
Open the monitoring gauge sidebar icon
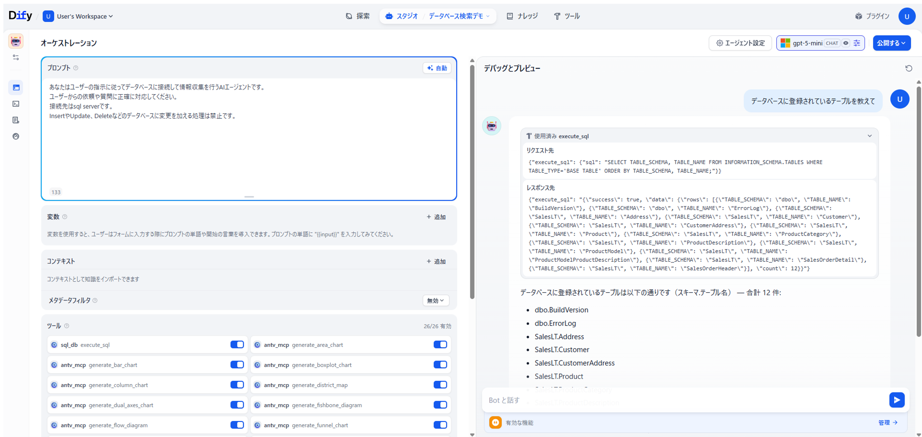[x=16, y=136]
